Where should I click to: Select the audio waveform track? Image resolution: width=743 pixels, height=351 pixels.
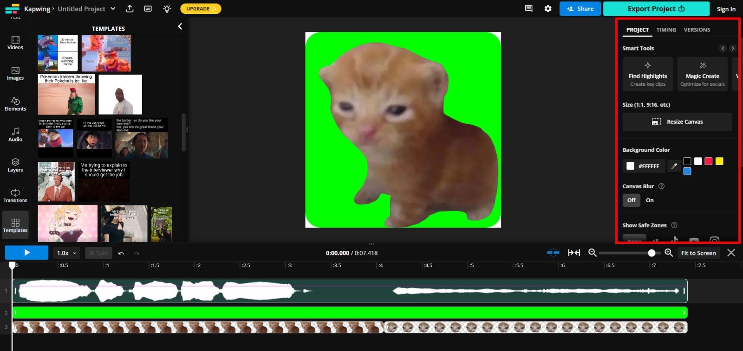pyautogui.click(x=350, y=291)
